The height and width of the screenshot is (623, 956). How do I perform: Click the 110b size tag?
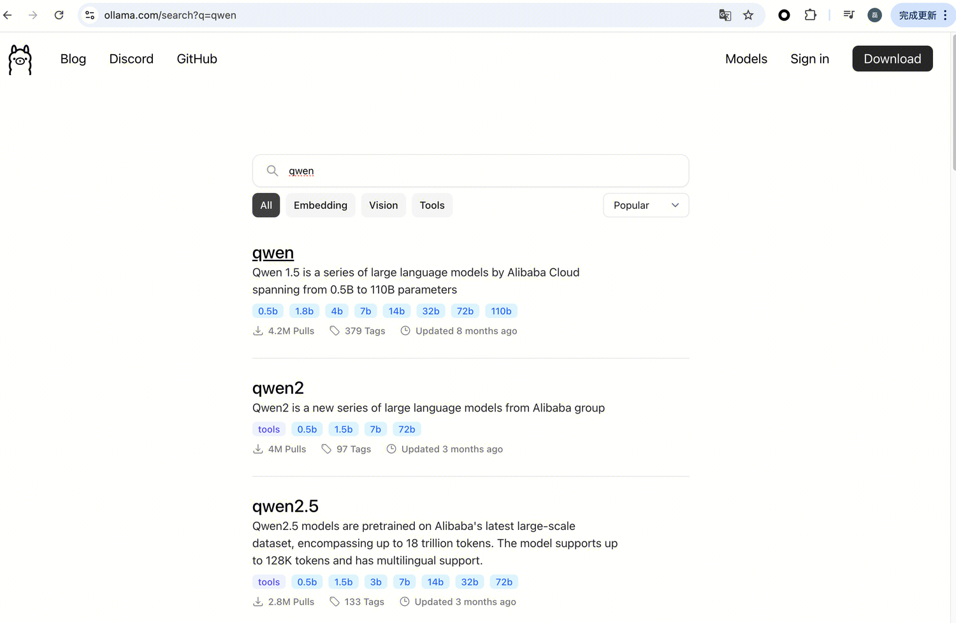point(501,311)
